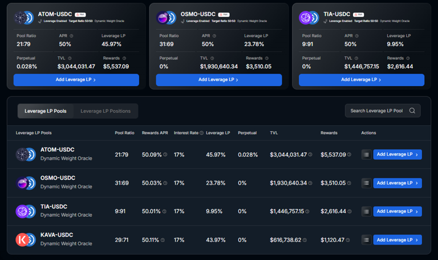Click the Rewards APR column header

[x=155, y=133]
